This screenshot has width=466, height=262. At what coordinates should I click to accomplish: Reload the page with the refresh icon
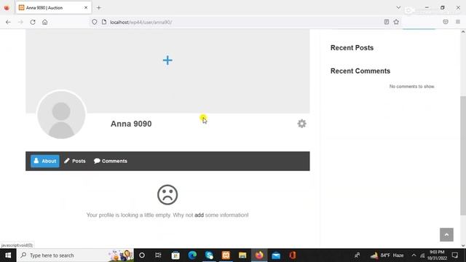click(33, 22)
